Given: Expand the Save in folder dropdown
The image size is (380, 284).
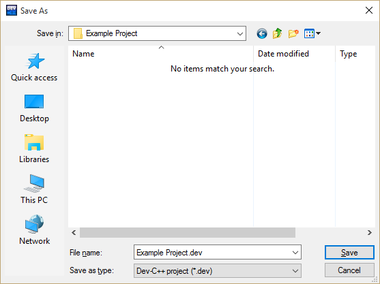Looking at the screenshot, I should pos(240,33).
